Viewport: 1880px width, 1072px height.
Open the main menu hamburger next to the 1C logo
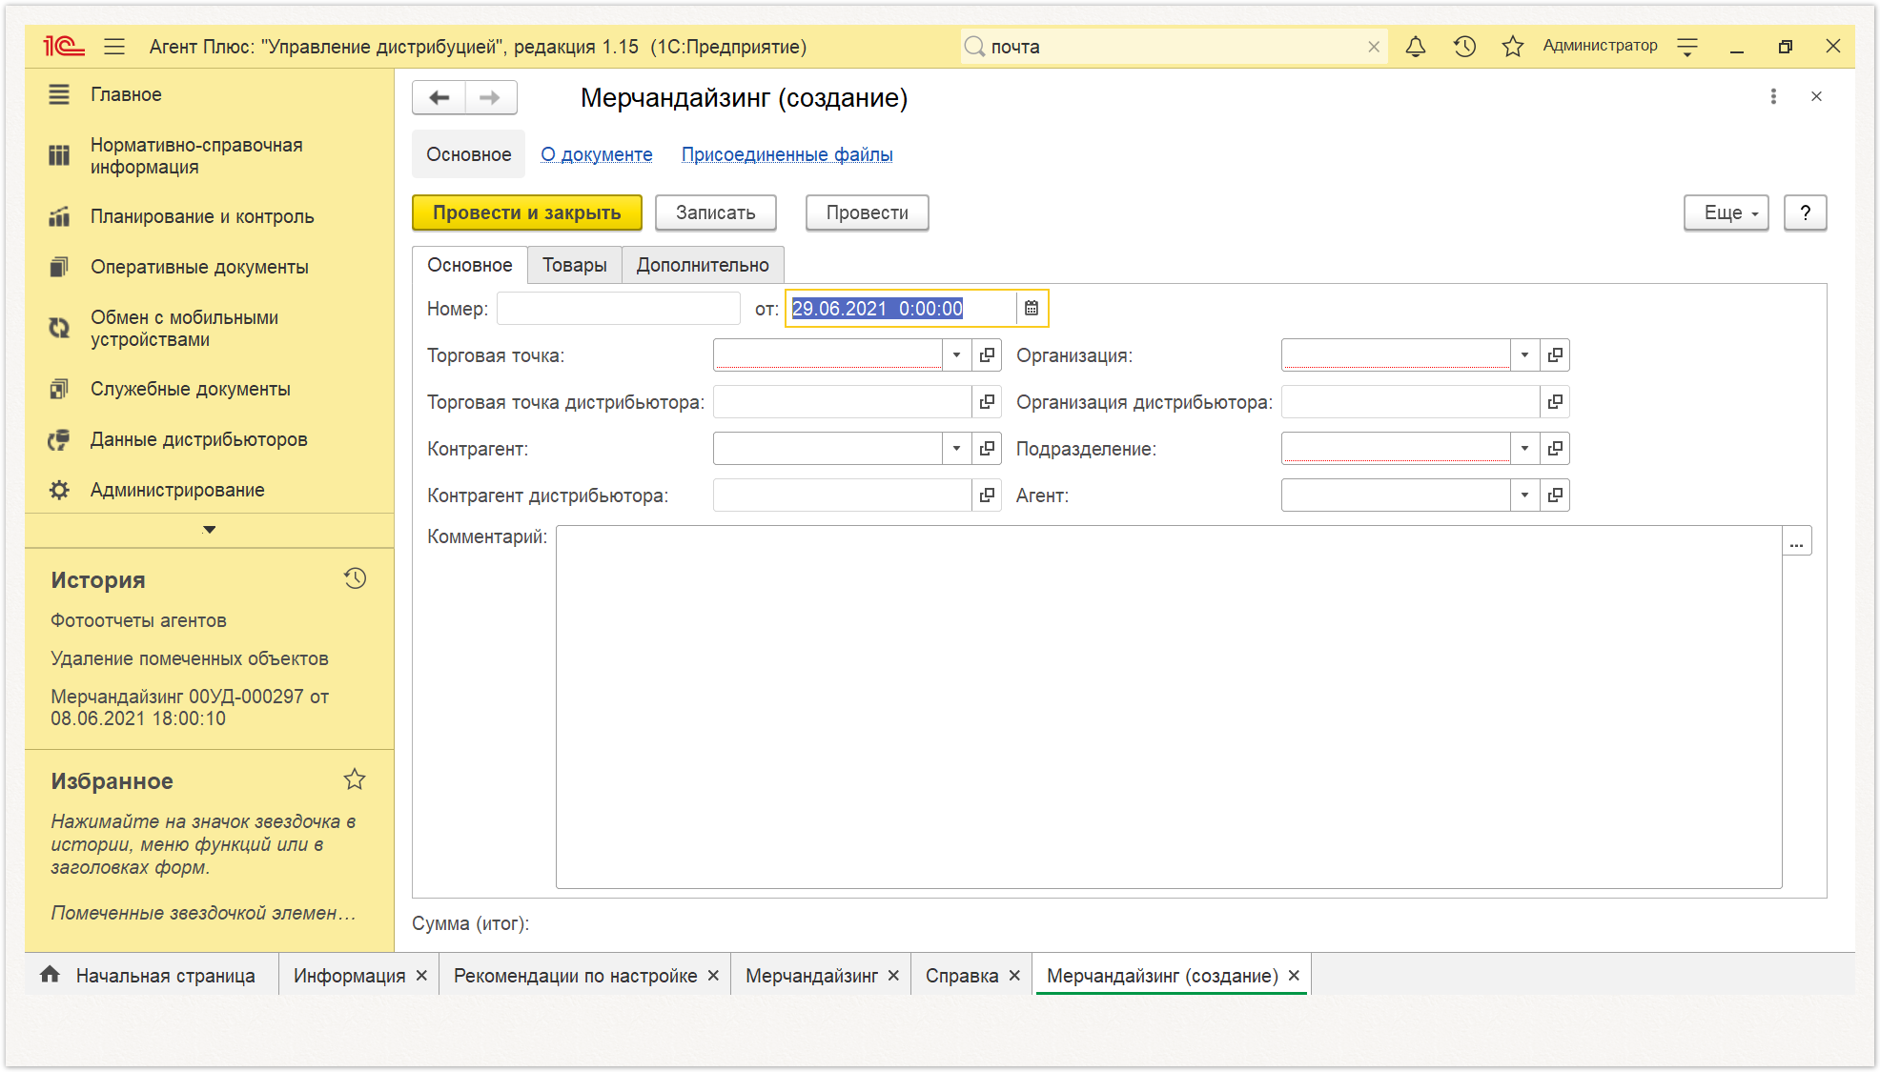(x=114, y=46)
